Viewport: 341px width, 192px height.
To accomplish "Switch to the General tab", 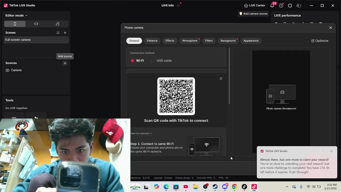I will point(134,41).
